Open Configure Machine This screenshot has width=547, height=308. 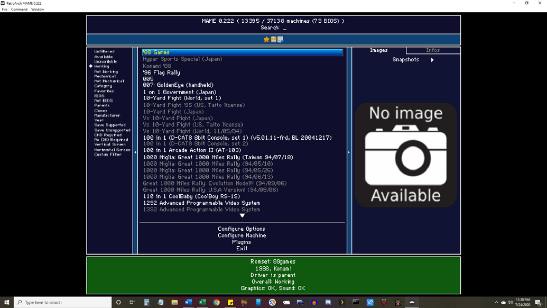242,235
